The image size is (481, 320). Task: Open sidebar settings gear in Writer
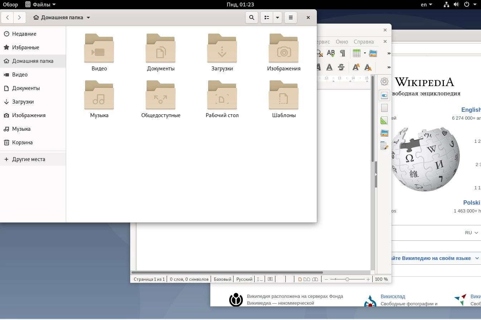pyautogui.click(x=384, y=81)
